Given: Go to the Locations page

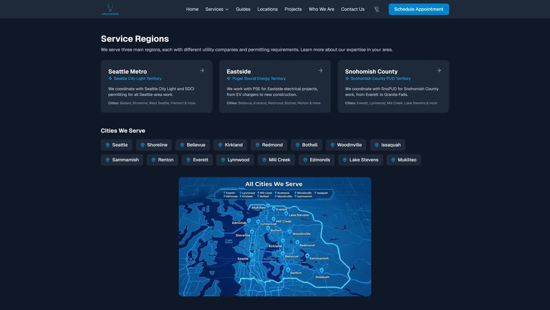Looking at the screenshot, I should [x=267, y=9].
